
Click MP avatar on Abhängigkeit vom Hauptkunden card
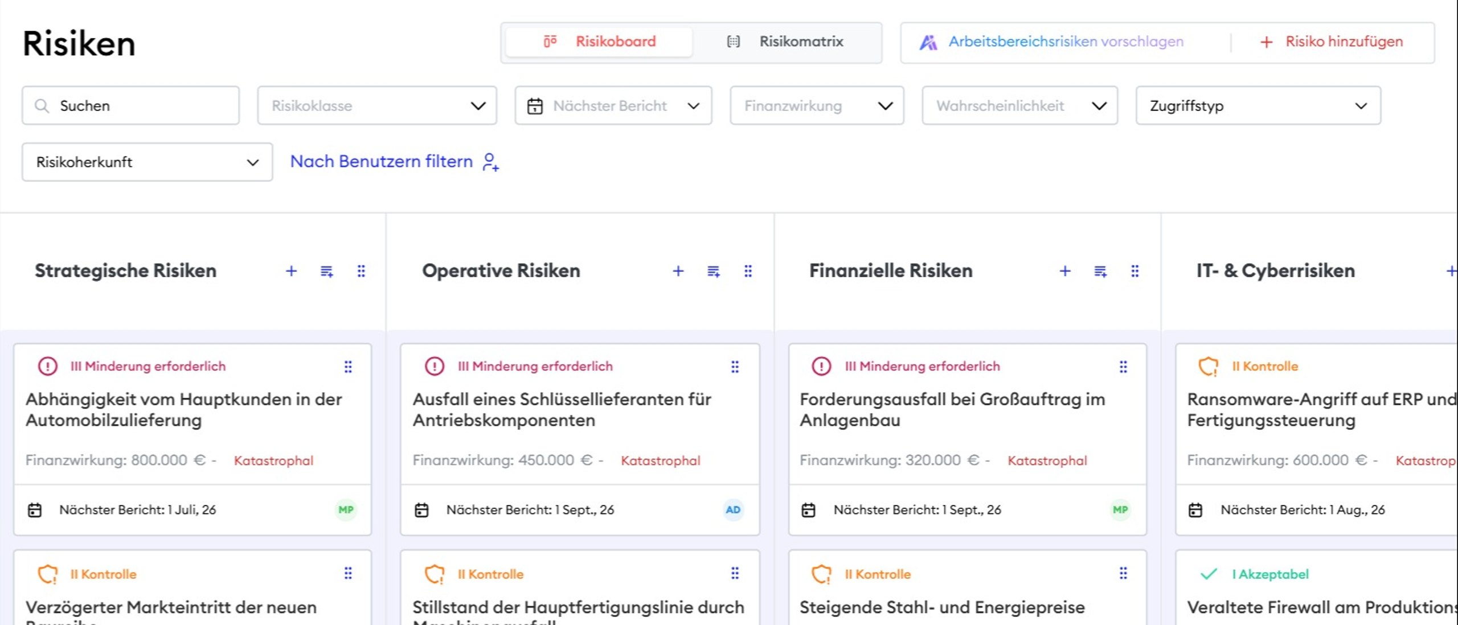click(346, 509)
